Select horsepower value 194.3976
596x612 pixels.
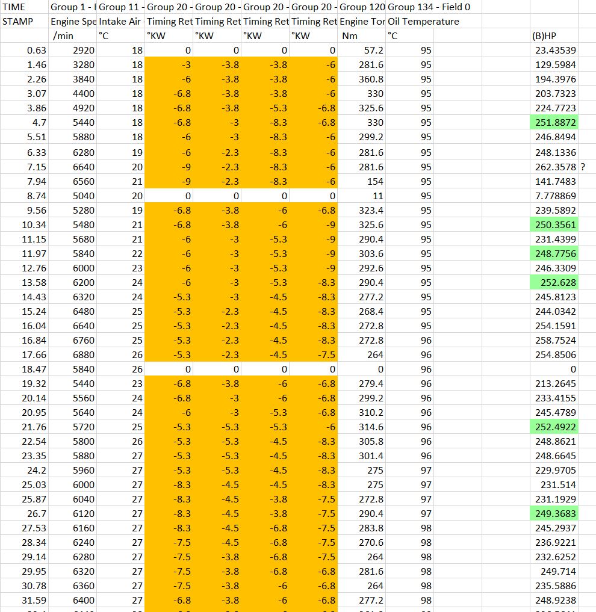554,79
